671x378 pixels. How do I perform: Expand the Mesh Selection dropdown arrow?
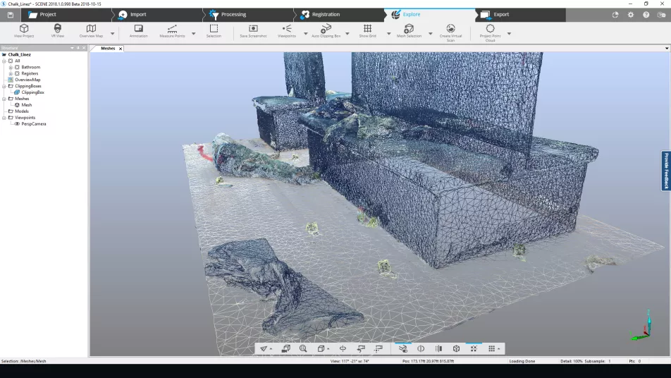430,33
